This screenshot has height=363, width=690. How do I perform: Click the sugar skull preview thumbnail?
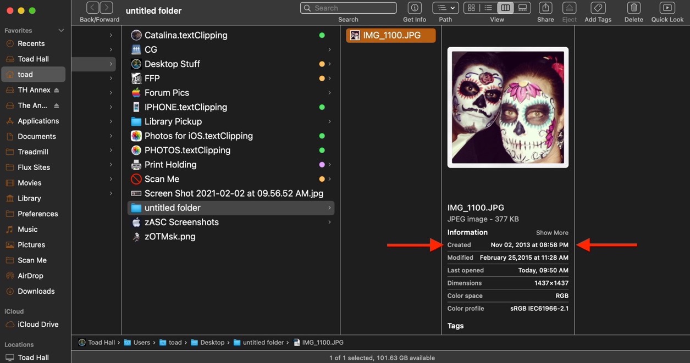[507, 107]
